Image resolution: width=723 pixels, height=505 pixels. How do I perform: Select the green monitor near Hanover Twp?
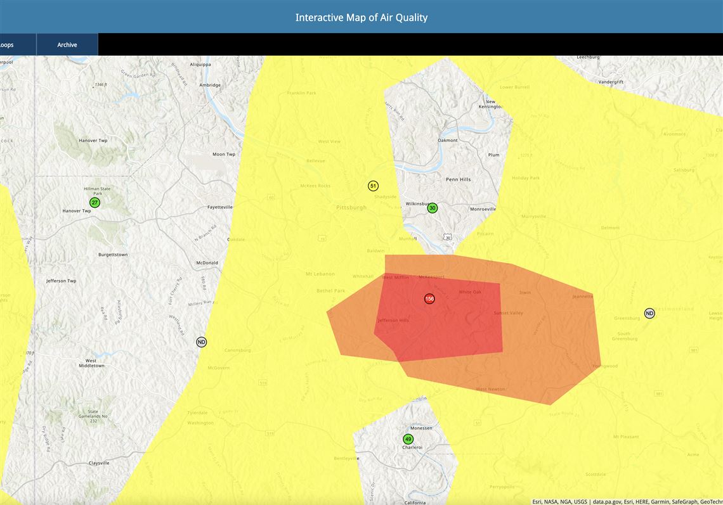(x=94, y=201)
